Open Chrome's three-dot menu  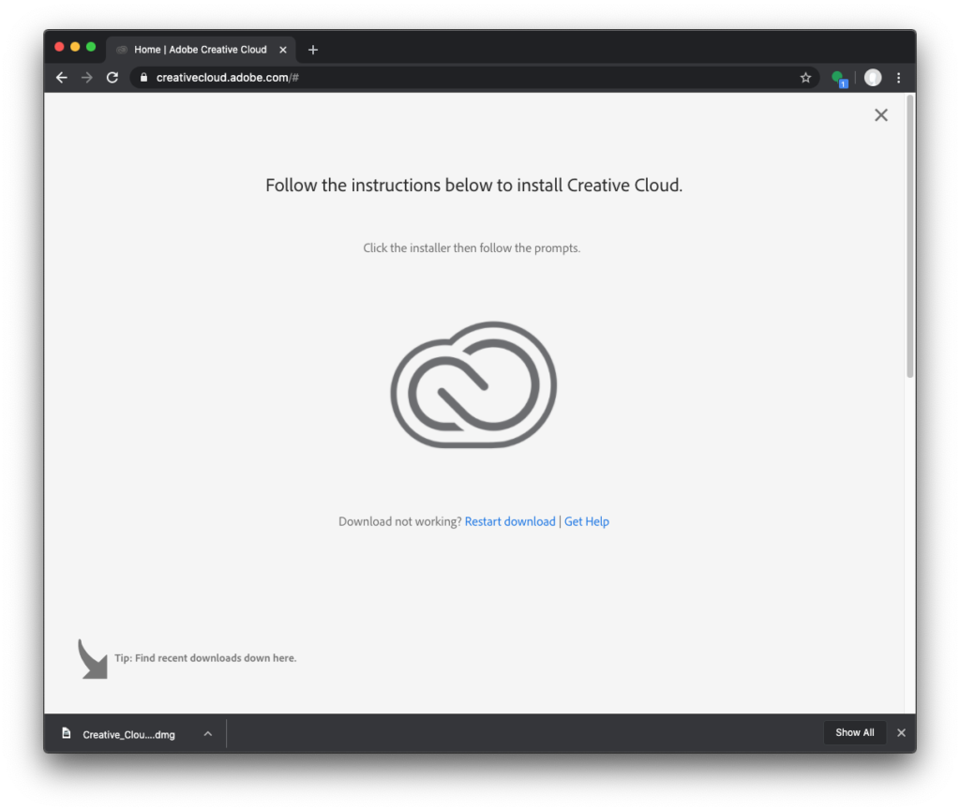point(899,78)
